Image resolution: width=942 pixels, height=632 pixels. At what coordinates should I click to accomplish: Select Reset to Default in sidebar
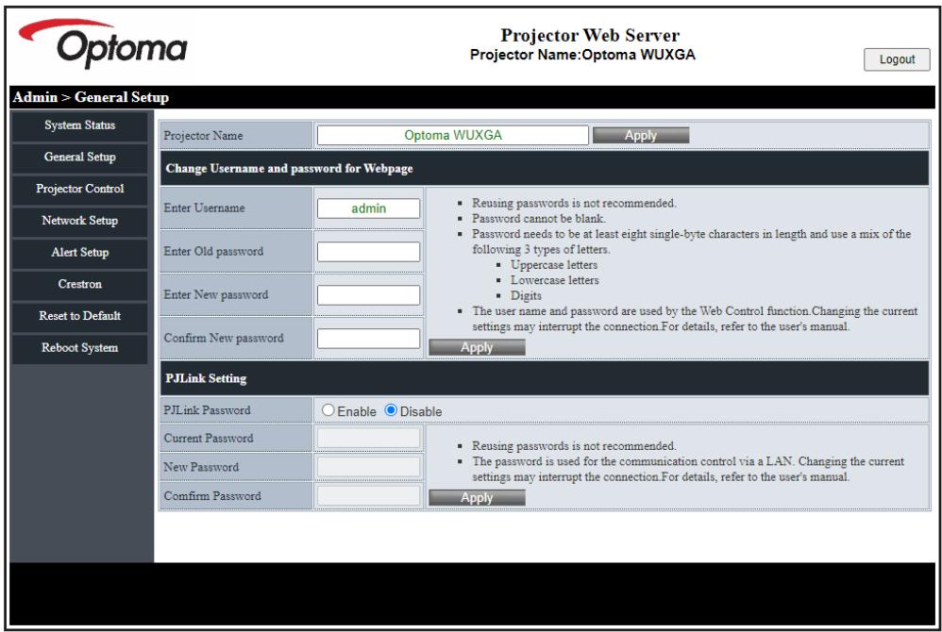pyautogui.click(x=79, y=316)
